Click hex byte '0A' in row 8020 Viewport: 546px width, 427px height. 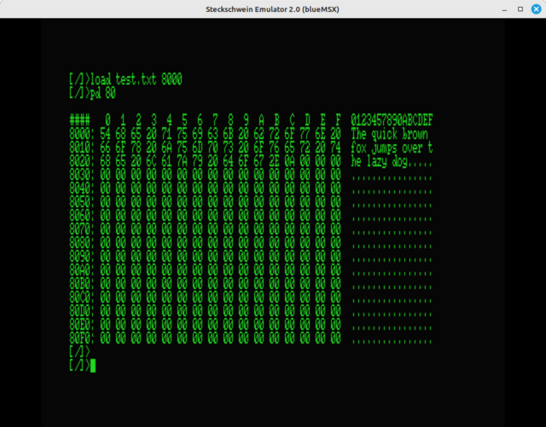pyautogui.click(x=289, y=161)
